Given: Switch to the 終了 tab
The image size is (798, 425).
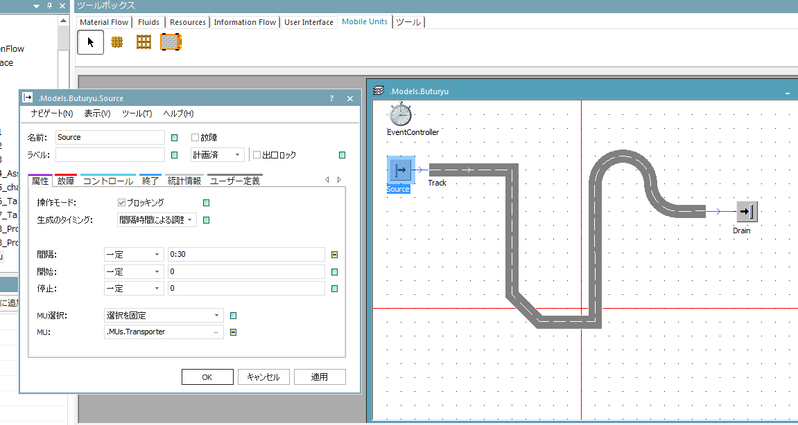Looking at the screenshot, I should 150,181.
